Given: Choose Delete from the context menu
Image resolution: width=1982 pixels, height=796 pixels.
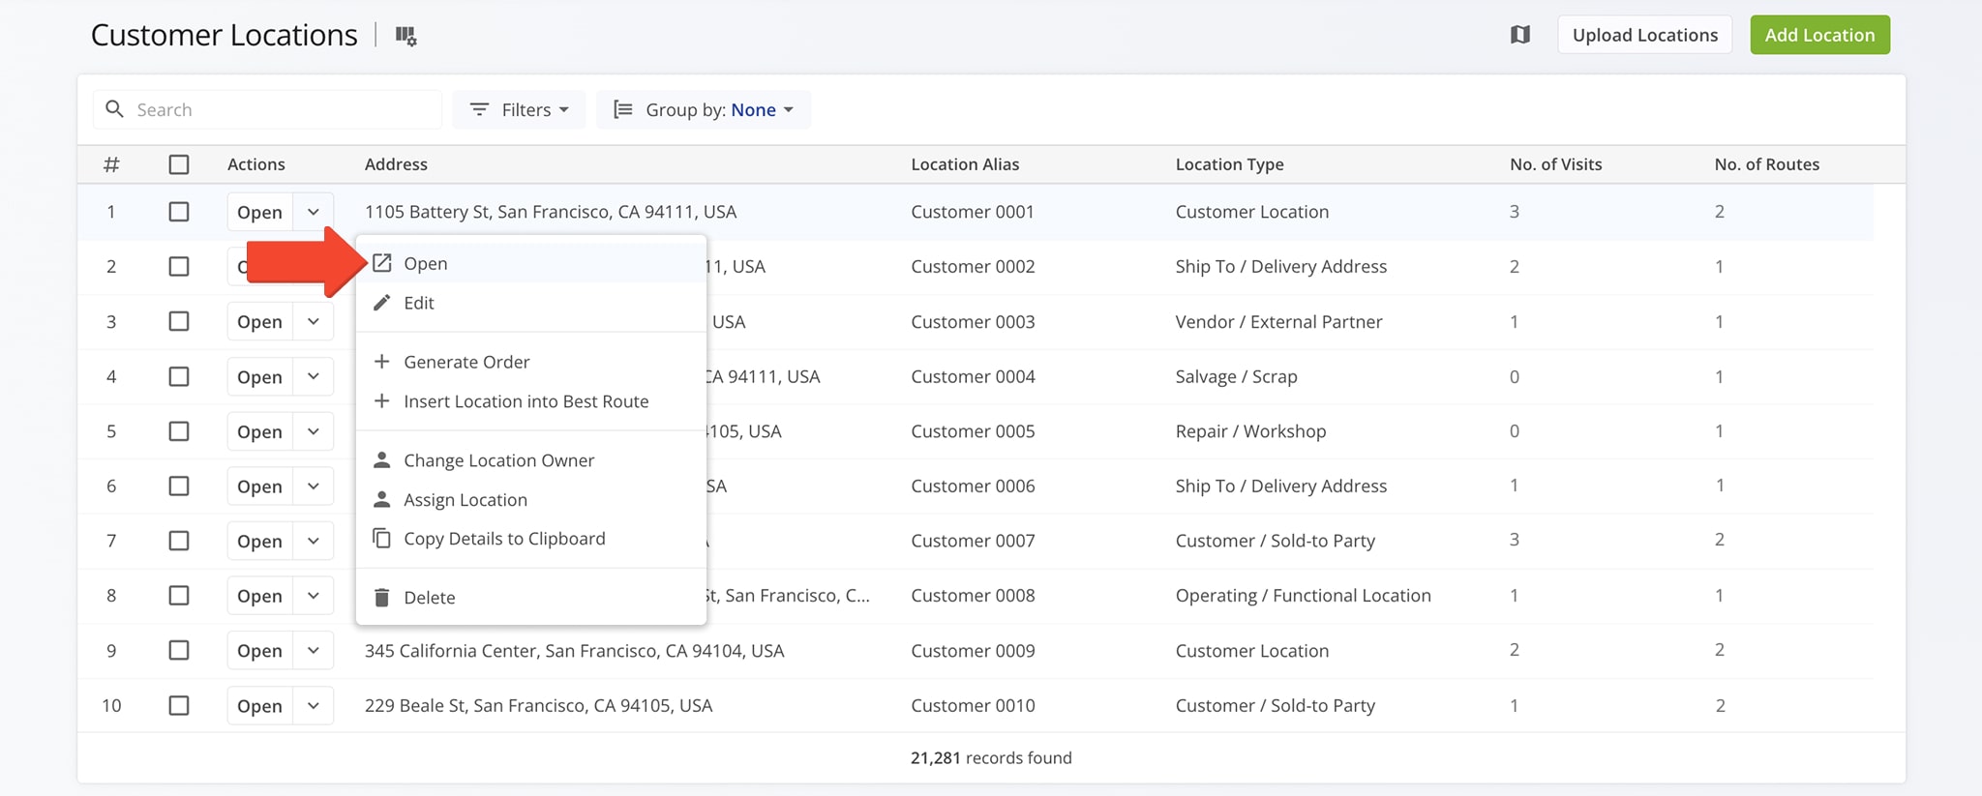Looking at the screenshot, I should [531, 597].
